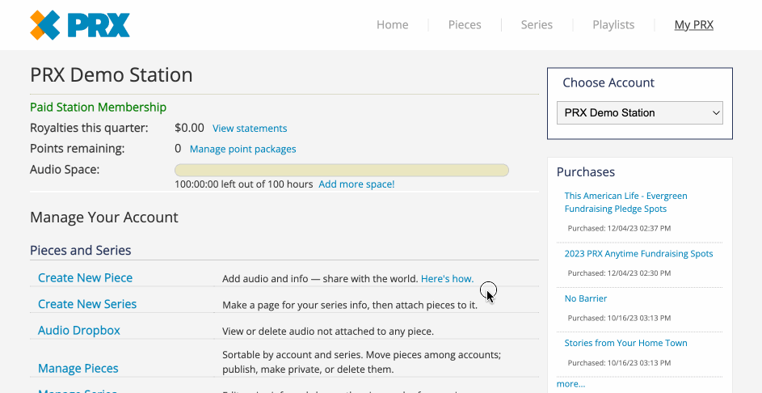Screen dimensions: 762x393
Task: Click the PRX Demo Station heading
Action: click(112, 75)
